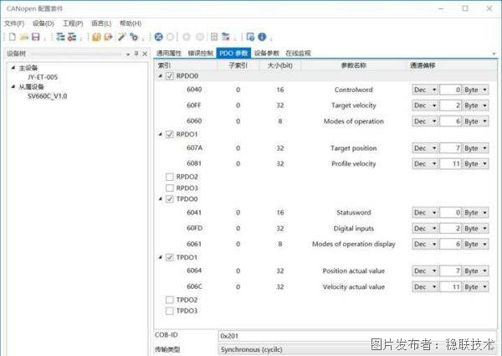Screen dimensions: 502x356
Task: Click the COB-ID input field
Action: pos(351,335)
